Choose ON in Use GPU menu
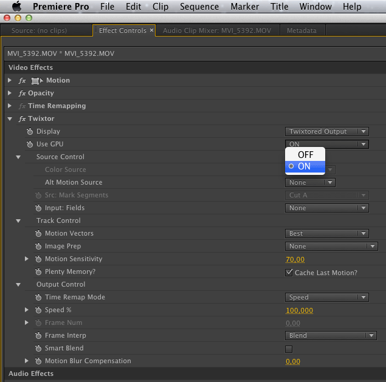Screen dimensions: 386x382 coord(305,166)
